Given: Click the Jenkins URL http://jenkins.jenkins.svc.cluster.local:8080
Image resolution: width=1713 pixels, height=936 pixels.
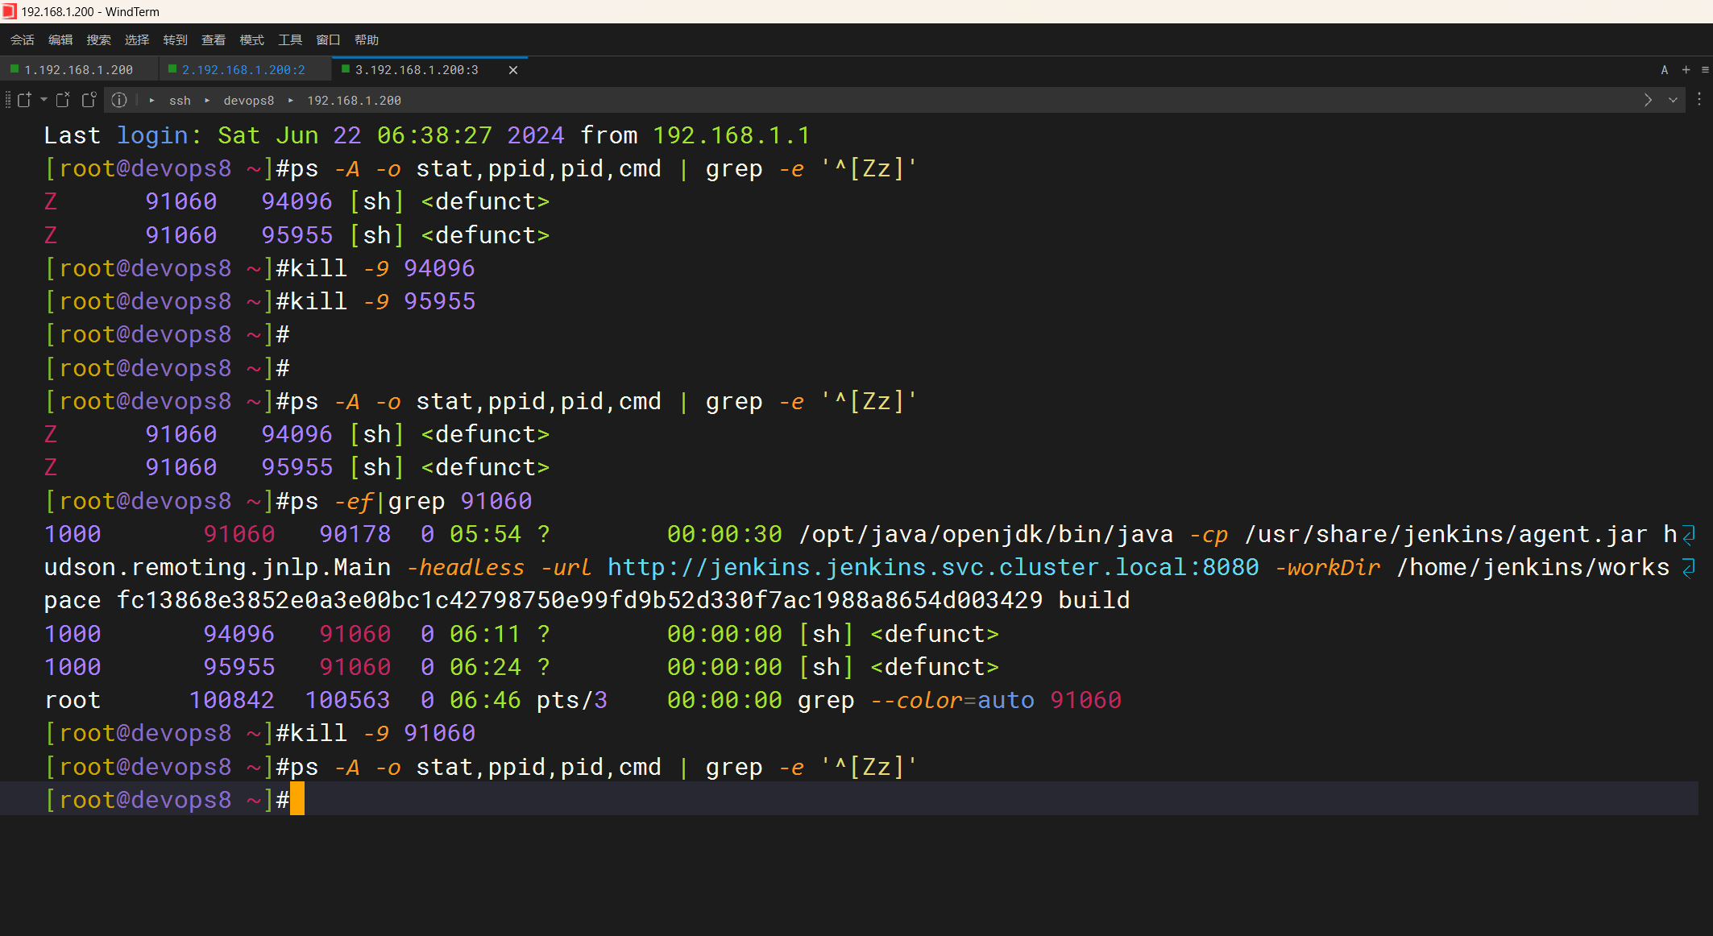Looking at the screenshot, I should [933, 567].
